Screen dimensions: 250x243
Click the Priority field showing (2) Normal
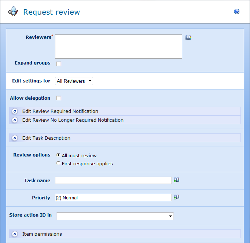coord(113,198)
